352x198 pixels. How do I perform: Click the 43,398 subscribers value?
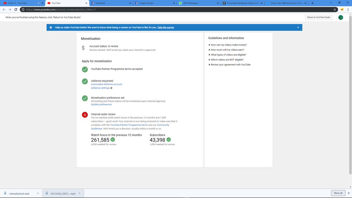pos(158,140)
